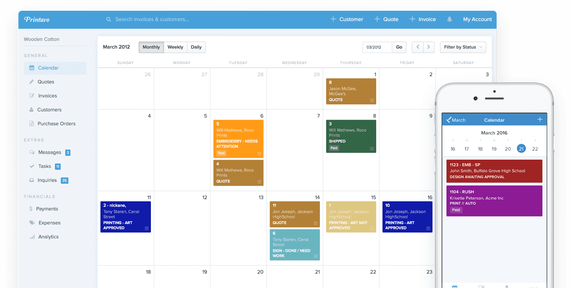
Task: Click handle icon on Shipped order card
Action: [372, 149]
